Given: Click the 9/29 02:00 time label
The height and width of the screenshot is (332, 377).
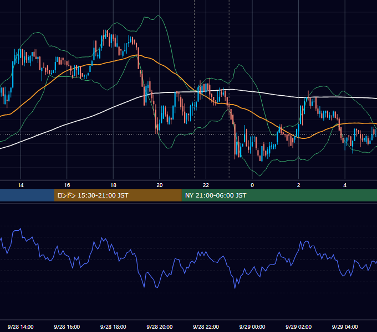Looking at the screenshot, I should [x=298, y=326].
